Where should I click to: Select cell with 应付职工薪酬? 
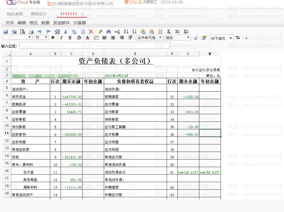pos(135,126)
